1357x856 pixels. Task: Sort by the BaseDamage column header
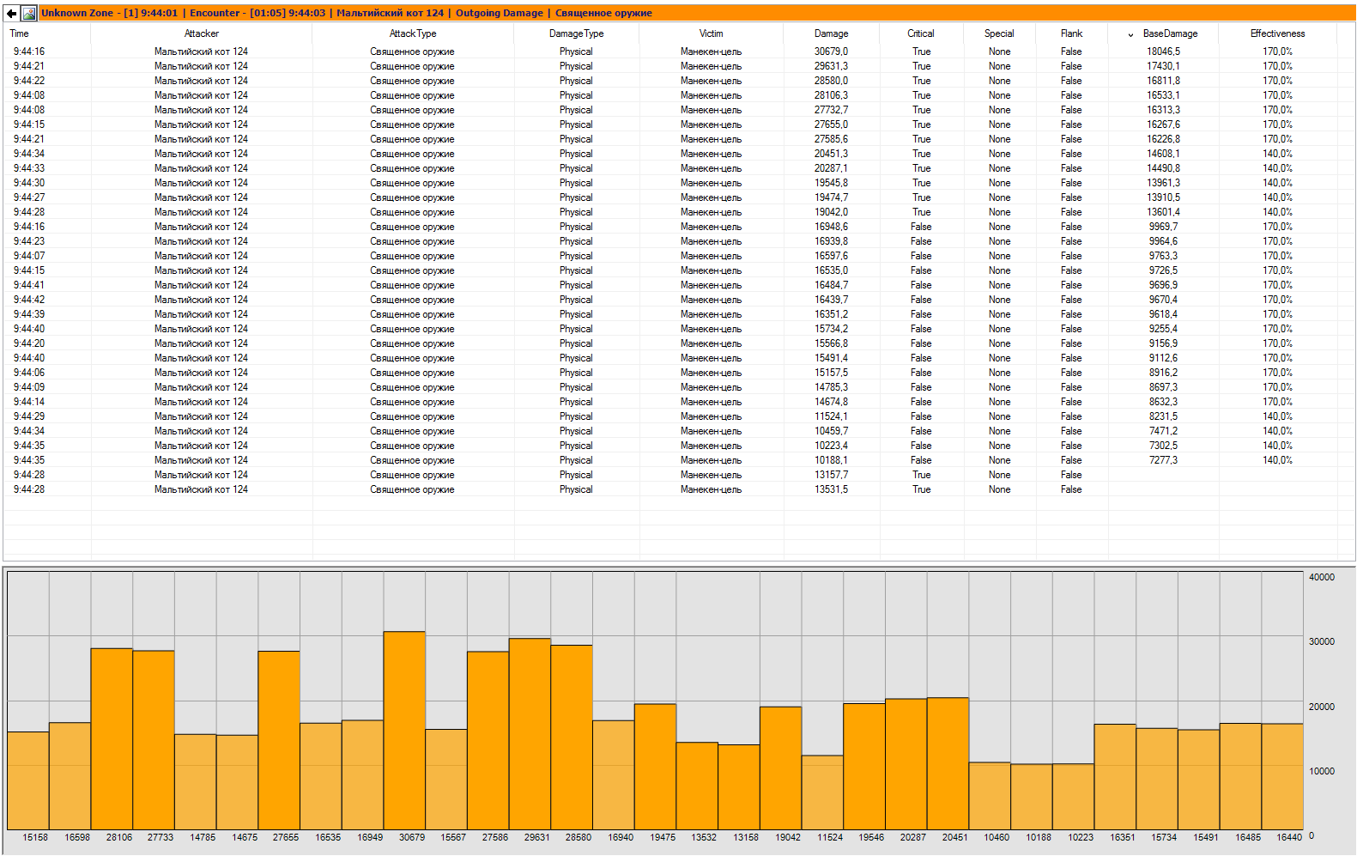[x=1170, y=33]
